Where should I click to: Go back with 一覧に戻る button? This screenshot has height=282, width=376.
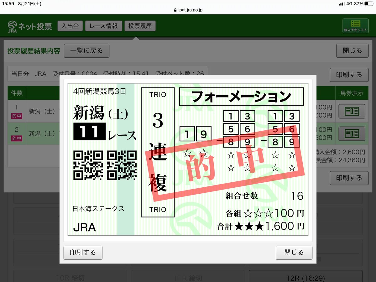[86, 51]
